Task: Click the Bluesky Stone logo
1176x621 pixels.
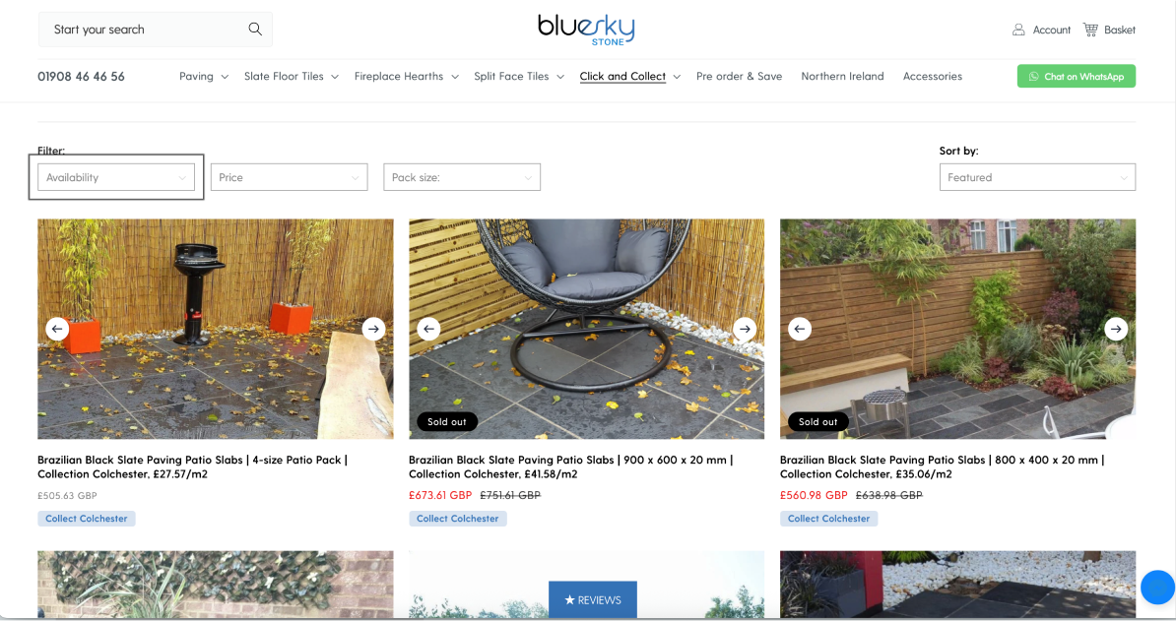Action: click(586, 29)
